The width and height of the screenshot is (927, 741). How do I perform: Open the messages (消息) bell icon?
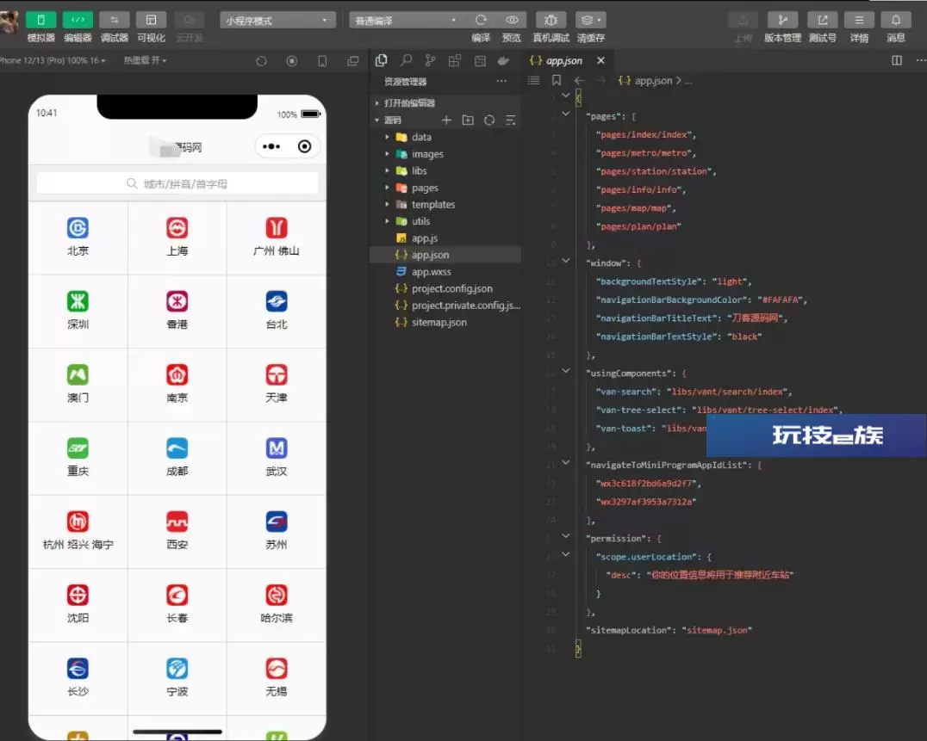click(x=896, y=20)
